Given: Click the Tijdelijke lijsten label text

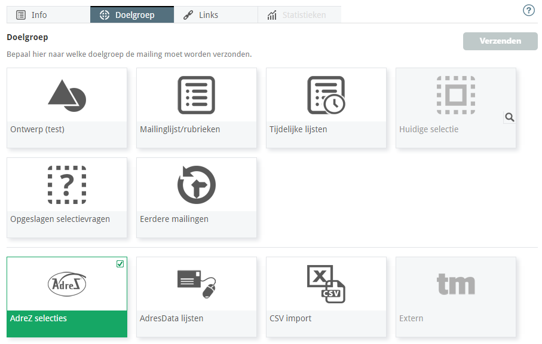Looking at the screenshot, I should [298, 129].
